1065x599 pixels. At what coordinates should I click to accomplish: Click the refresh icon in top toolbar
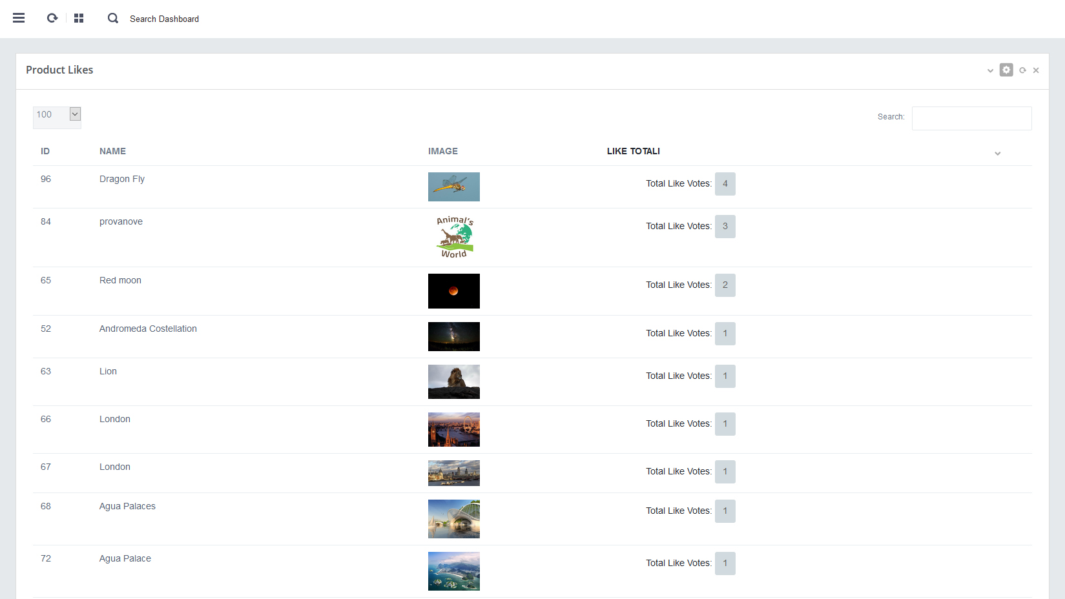(x=52, y=18)
